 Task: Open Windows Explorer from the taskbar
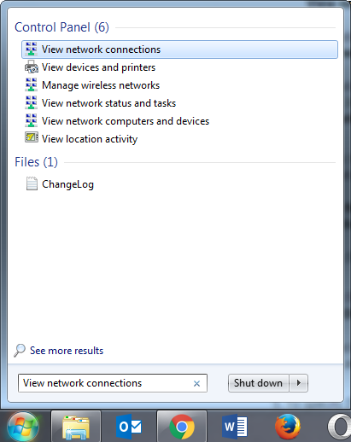(x=76, y=427)
